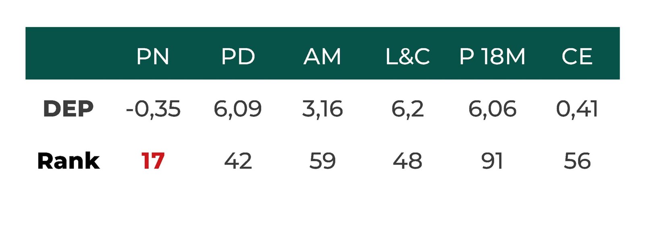Select the rank value 48
The image size is (645, 231).
[x=408, y=161]
